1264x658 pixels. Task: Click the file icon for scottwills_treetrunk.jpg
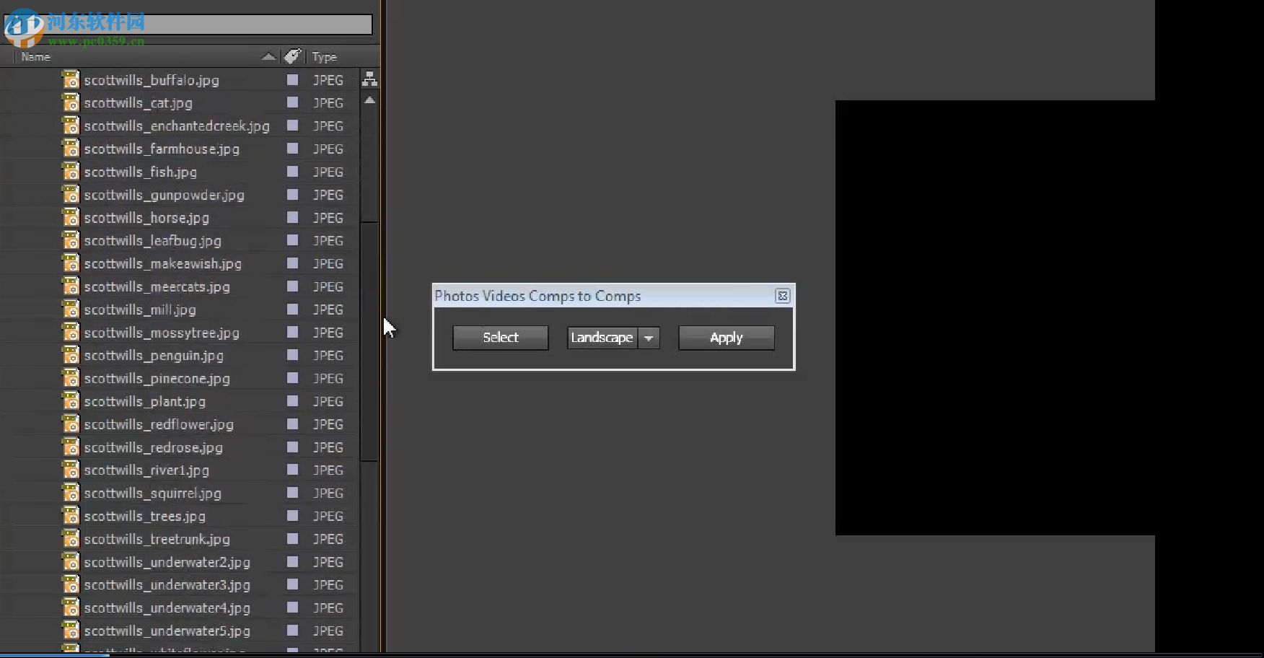(x=71, y=539)
